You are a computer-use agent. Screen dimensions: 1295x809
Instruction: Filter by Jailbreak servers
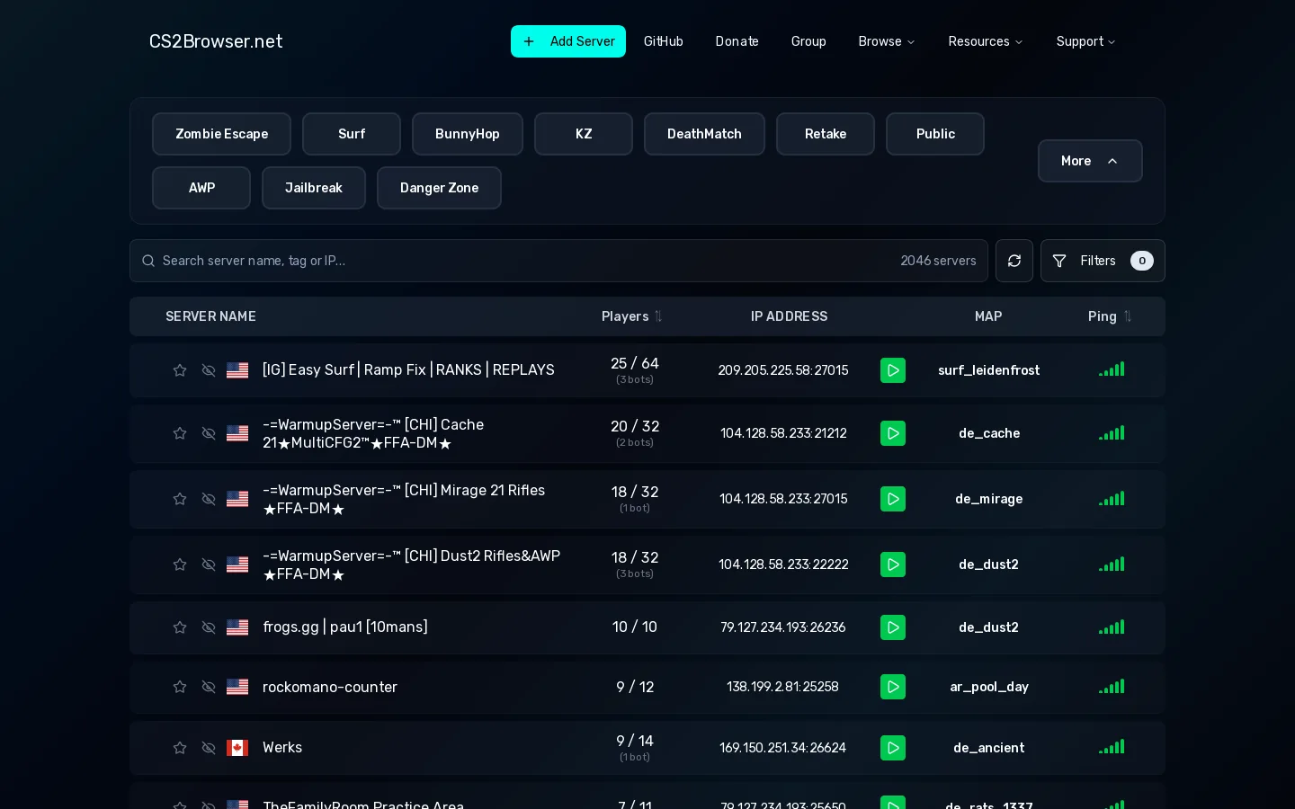[x=314, y=188]
